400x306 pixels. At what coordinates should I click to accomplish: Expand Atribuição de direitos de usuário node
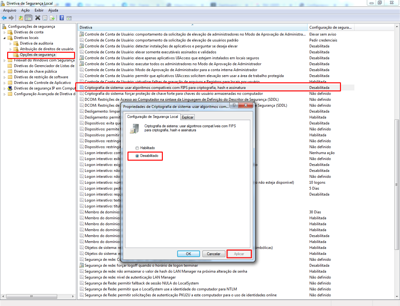[x=10, y=49]
